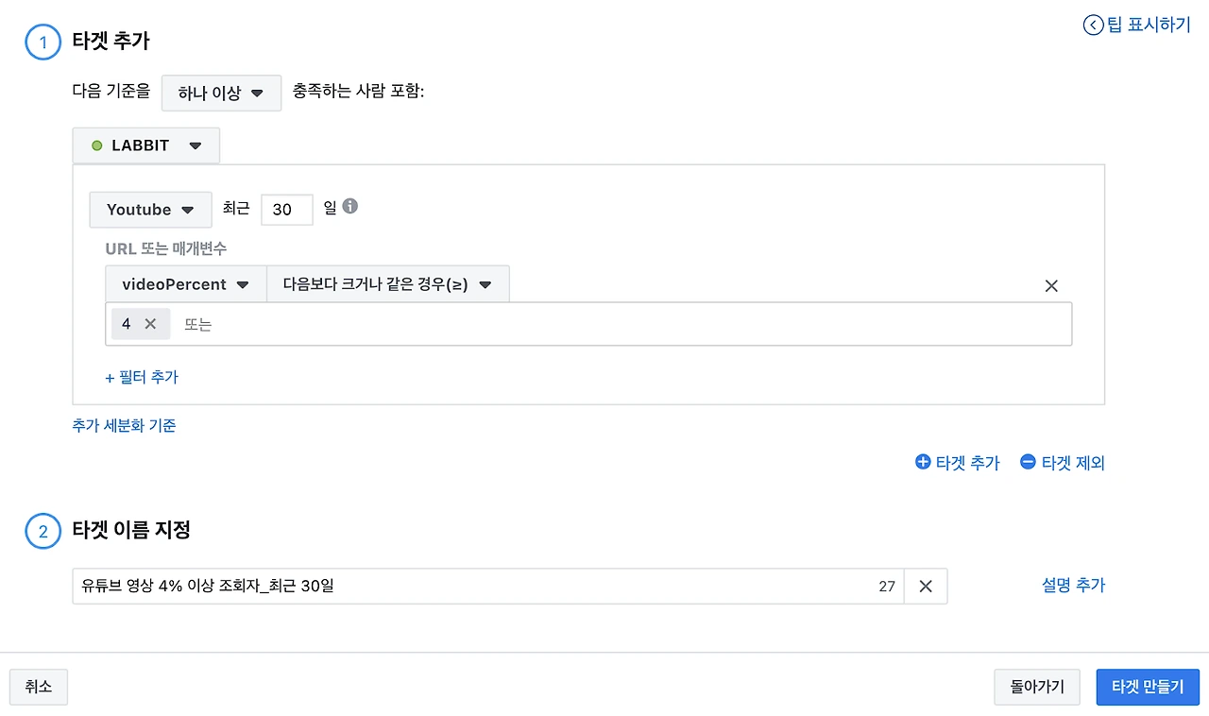Viewport: 1209px width, 716px height.
Task: Click the plus icon for 타겟 추가
Action: (x=923, y=462)
